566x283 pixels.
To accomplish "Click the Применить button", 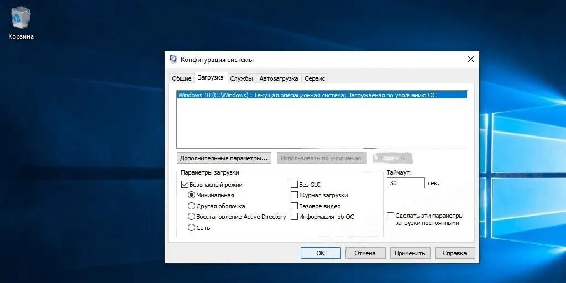I will [x=410, y=253].
